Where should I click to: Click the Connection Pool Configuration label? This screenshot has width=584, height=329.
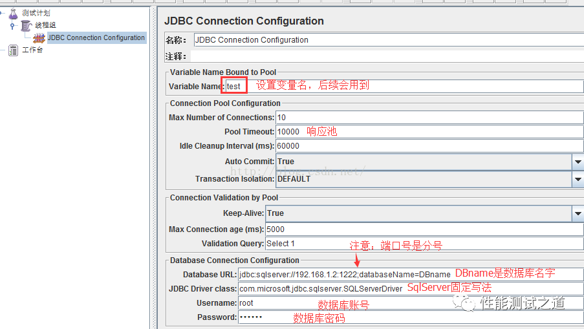[225, 103]
